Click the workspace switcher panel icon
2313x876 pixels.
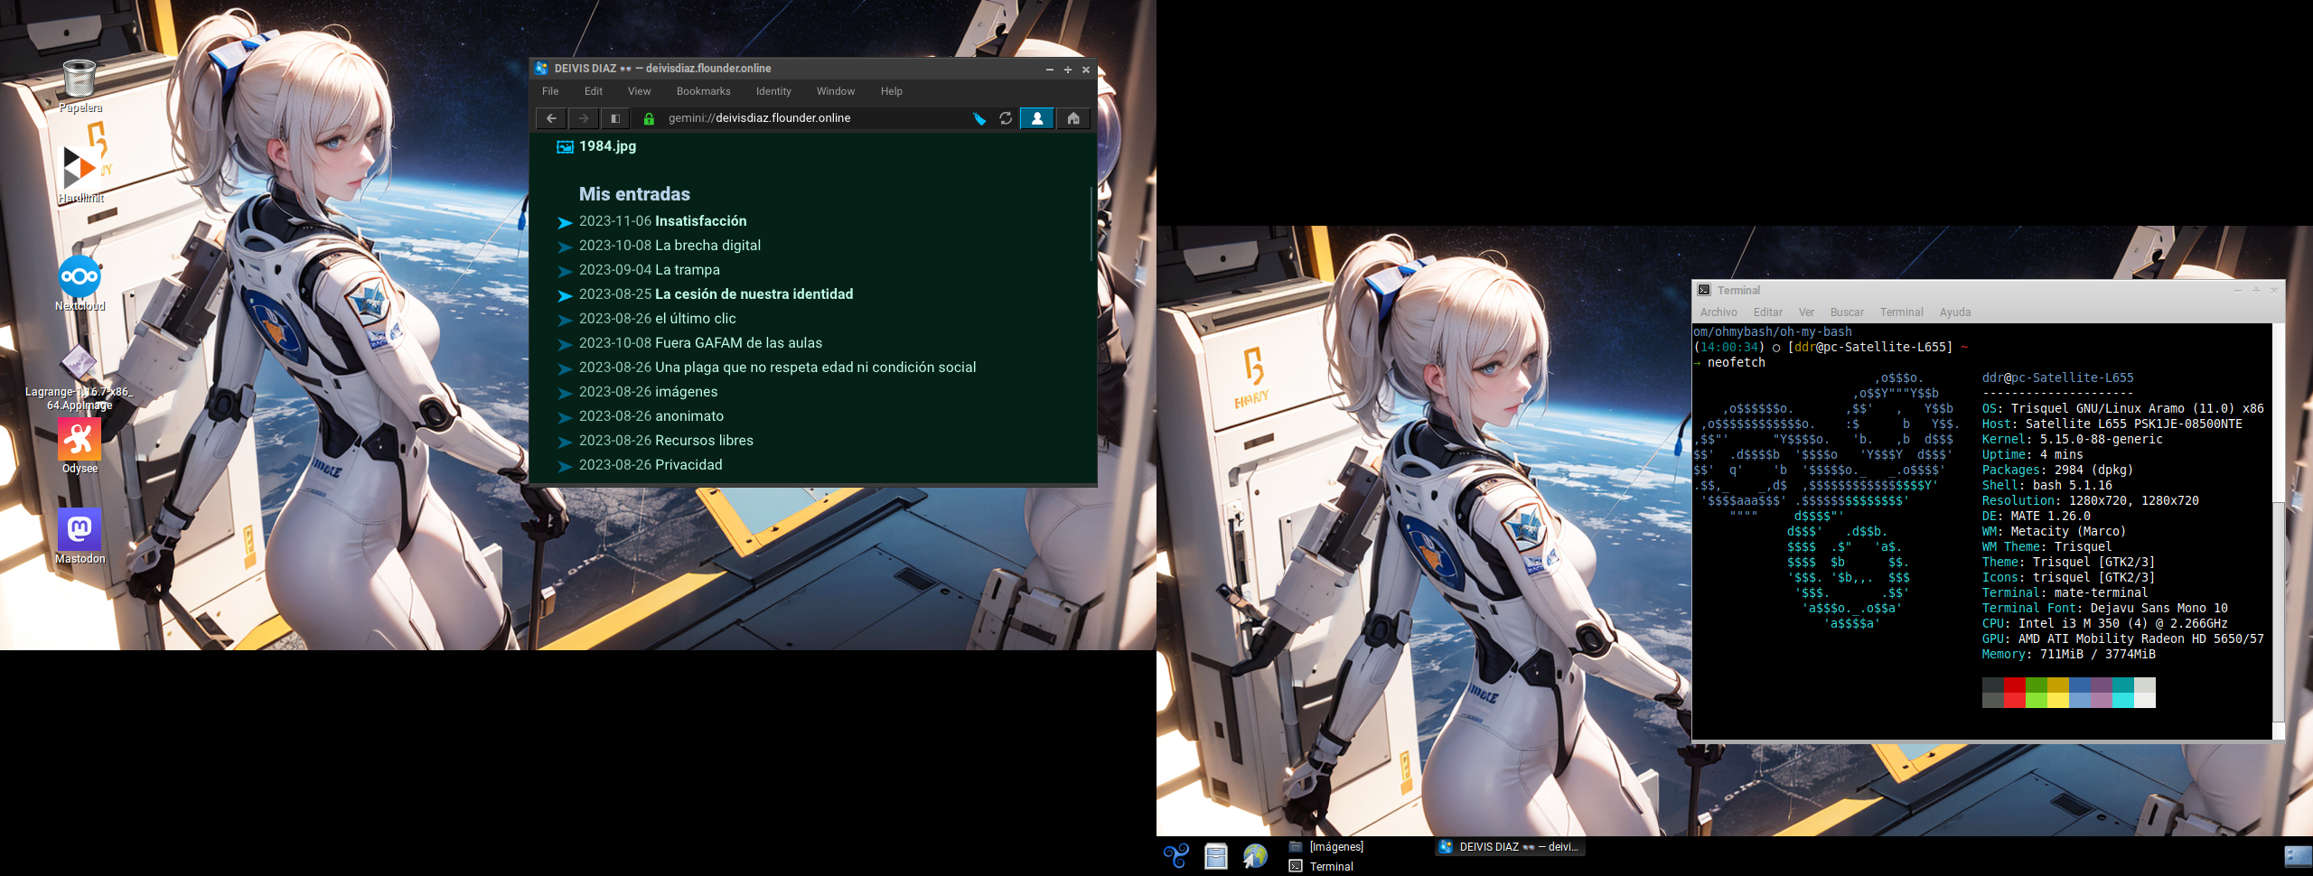(x=2297, y=856)
